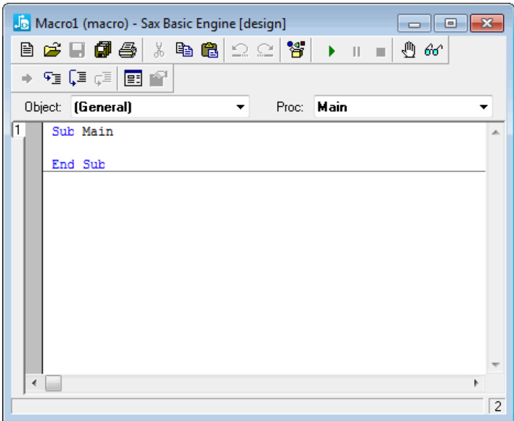Click the Quick Watch eyeglasses icon
514x421 pixels.
click(x=433, y=51)
